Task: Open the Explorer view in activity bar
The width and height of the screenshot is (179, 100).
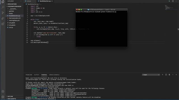Action: pos(3,2)
